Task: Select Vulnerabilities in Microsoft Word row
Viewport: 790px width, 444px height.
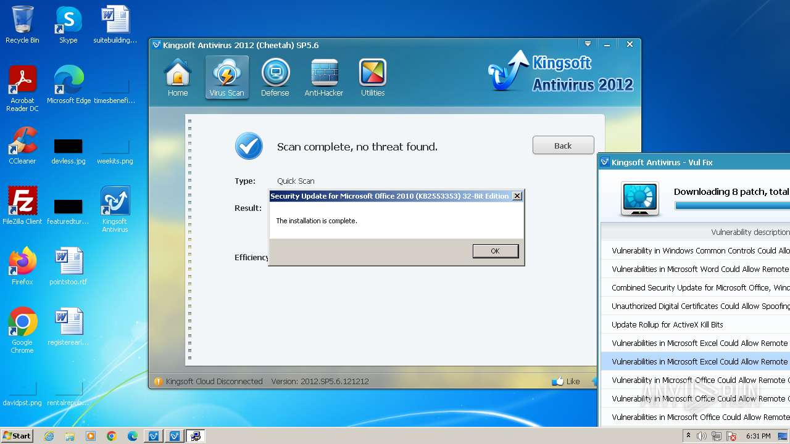Action: (x=696, y=269)
